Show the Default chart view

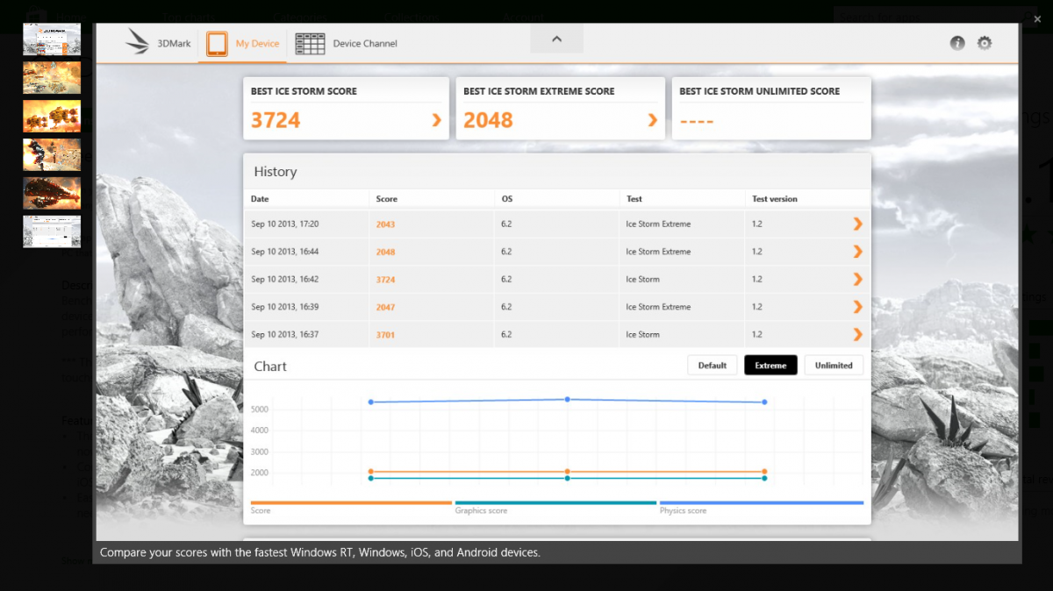[x=713, y=365]
